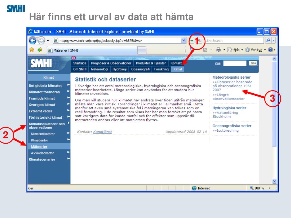Open Produkter & Tjänster navigation tab
Image resolution: width=291 pixels, height=218 pixels.
tap(151, 63)
